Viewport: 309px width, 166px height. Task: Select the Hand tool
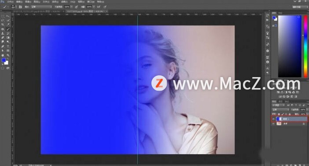coord(3,55)
